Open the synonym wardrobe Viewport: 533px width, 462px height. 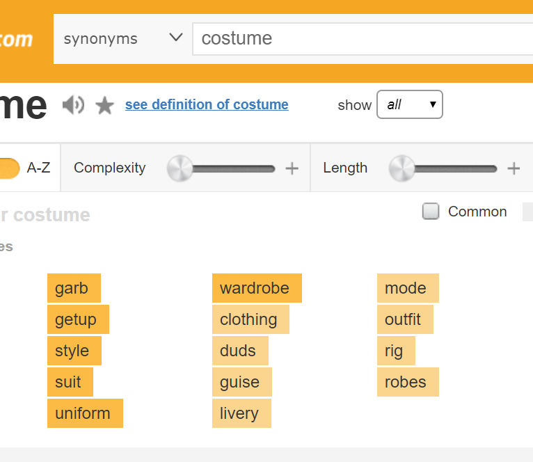point(256,288)
